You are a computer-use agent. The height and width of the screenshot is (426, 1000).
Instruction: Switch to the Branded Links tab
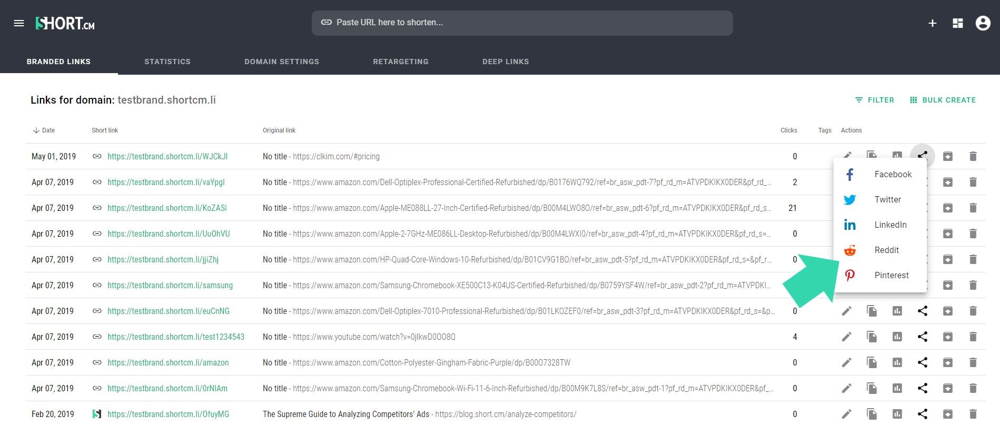click(58, 62)
